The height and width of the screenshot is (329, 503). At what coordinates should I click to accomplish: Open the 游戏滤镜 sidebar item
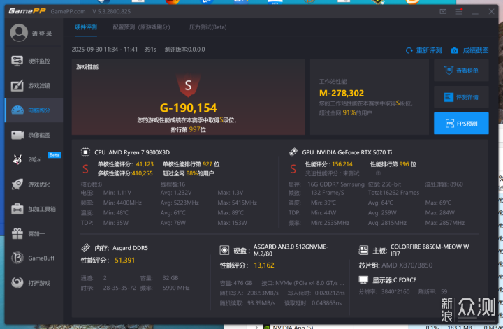[34, 86]
